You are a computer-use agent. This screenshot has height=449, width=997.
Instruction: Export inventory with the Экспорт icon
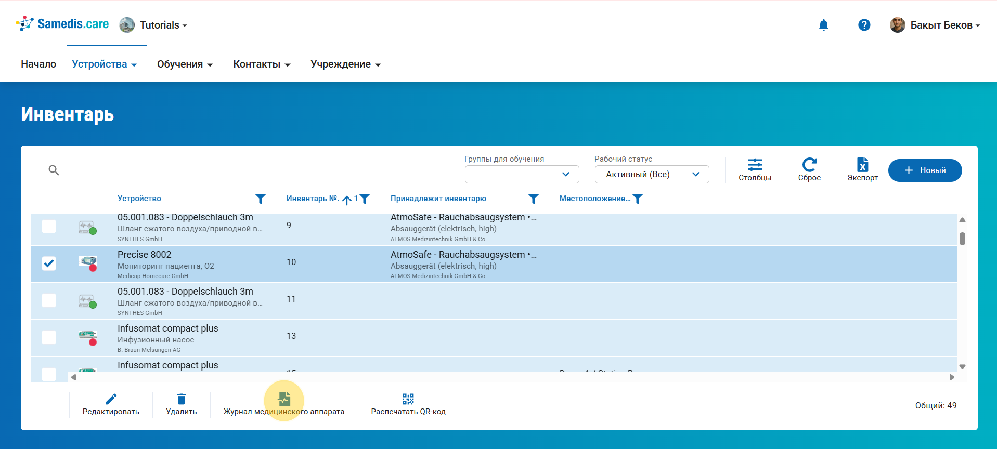pyautogui.click(x=862, y=169)
